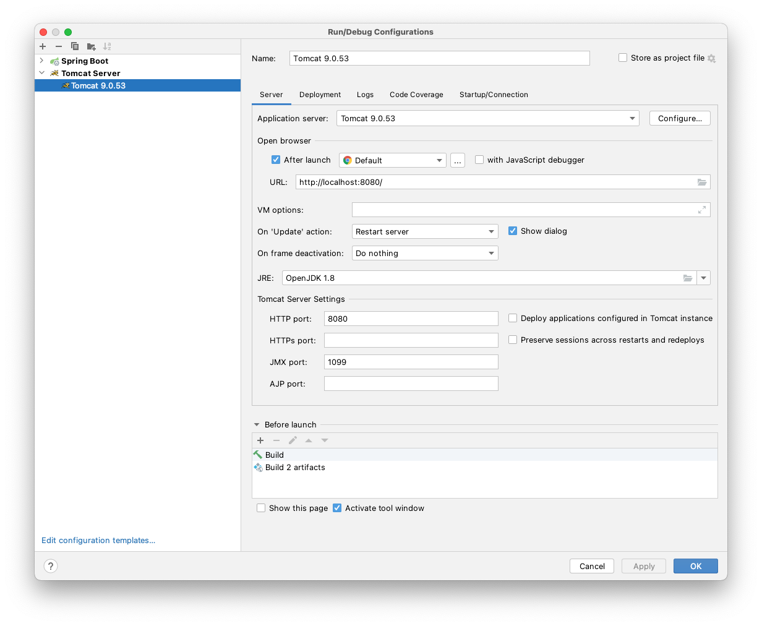Focus the HTTP port field
Image resolution: width=762 pixels, height=626 pixels.
tap(411, 319)
